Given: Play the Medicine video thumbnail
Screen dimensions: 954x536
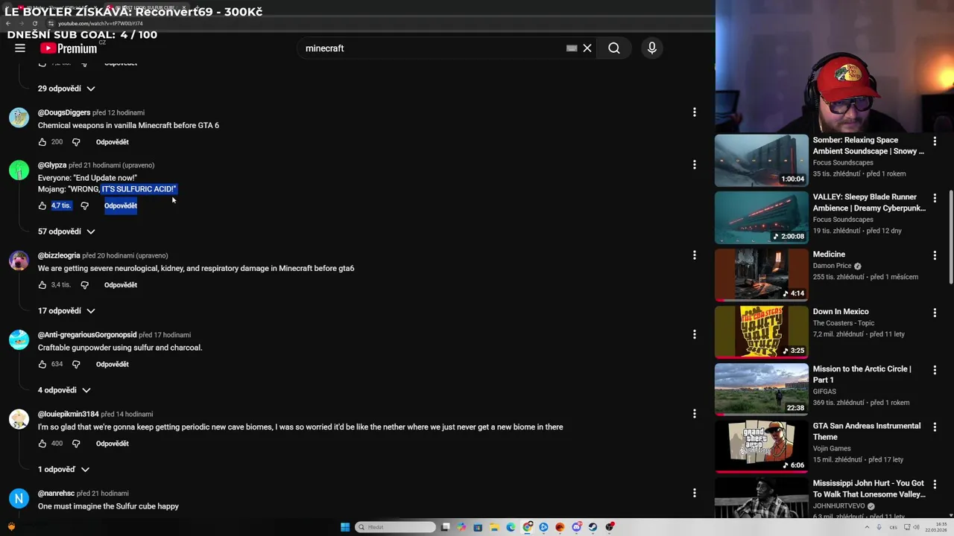Looking at the screenshot, I should (761, 275).
